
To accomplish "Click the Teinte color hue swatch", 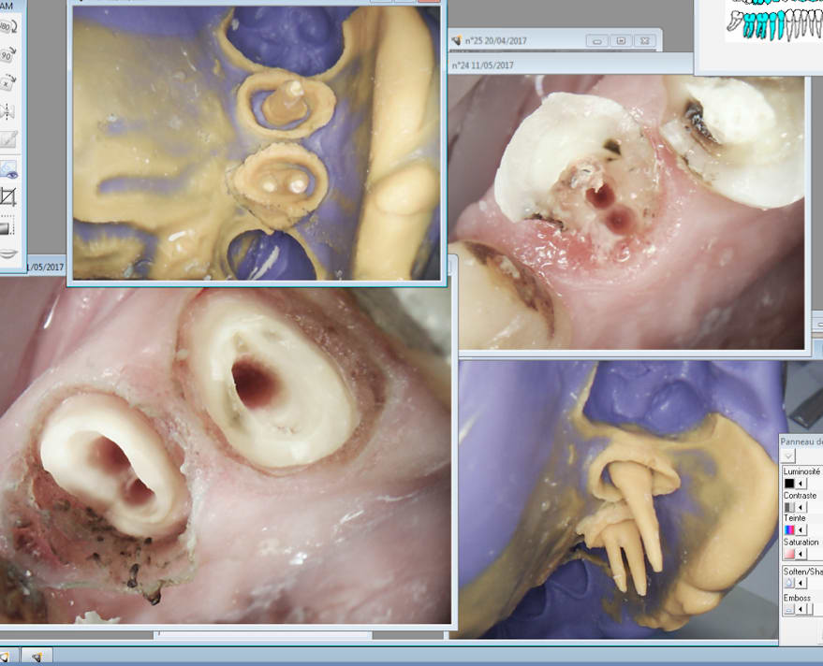I will 789,530.
